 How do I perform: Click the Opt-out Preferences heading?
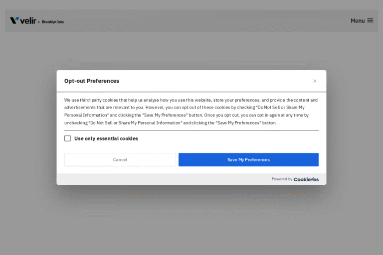pos(92,81)
